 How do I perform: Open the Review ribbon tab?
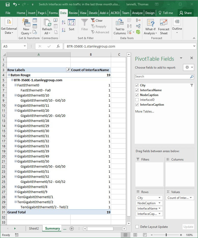point(73,13)
